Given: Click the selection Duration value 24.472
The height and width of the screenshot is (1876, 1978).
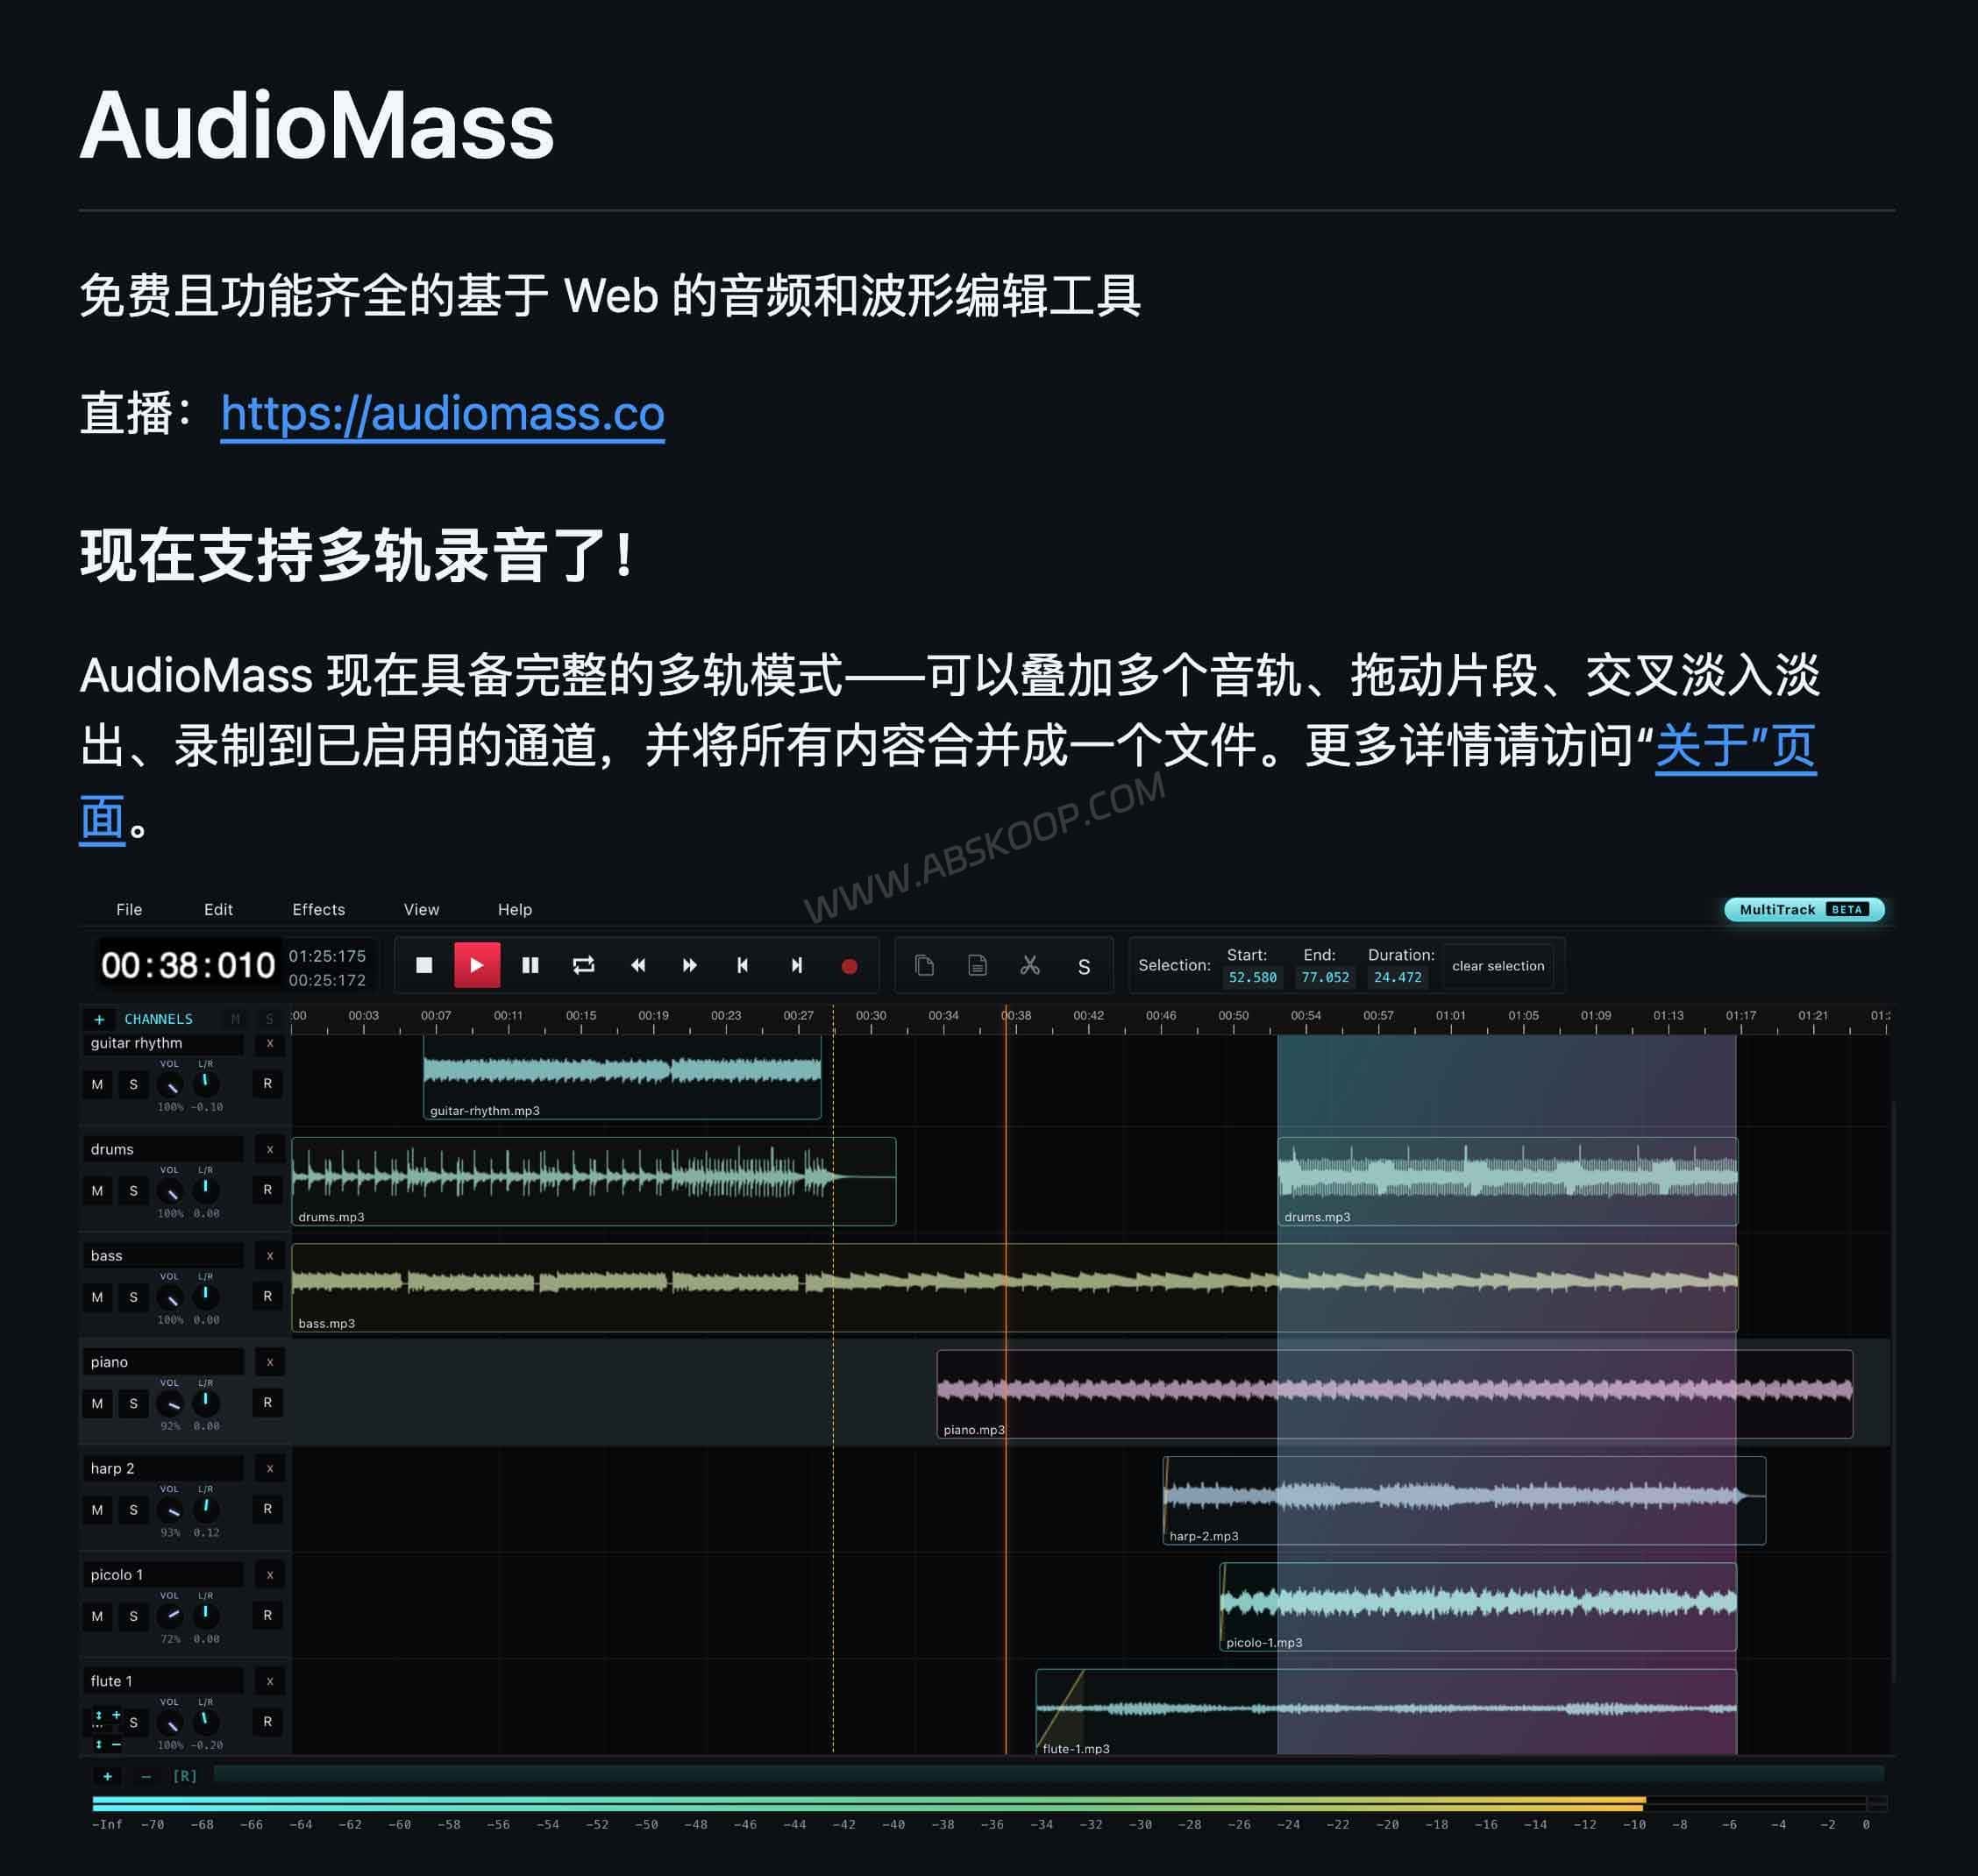Looking at the screenshot, I should [1397, 977].
